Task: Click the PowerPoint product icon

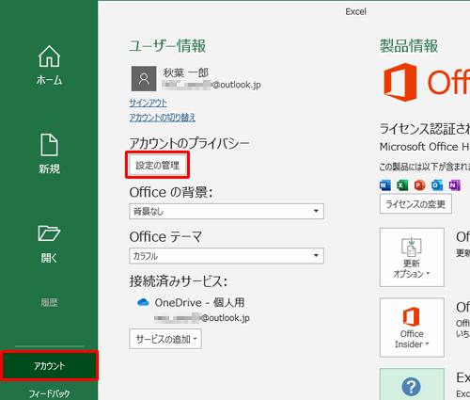Action: (x=419, y=185)
